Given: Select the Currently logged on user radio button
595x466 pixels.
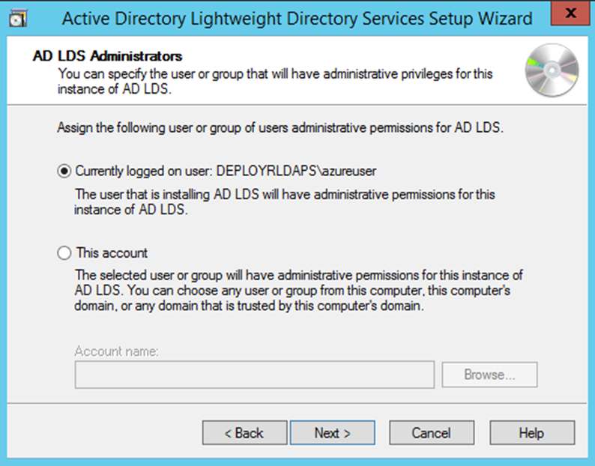Looking at the screenshot, I should 64,171.
